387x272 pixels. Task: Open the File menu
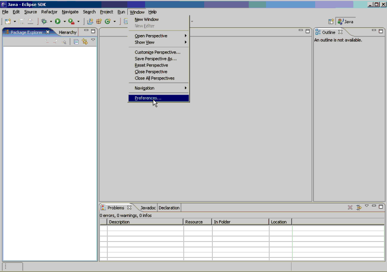click(5, 12)
